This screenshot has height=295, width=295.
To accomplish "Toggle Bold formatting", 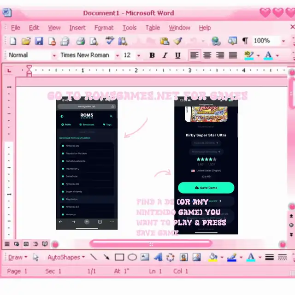I will pos(152,55).
